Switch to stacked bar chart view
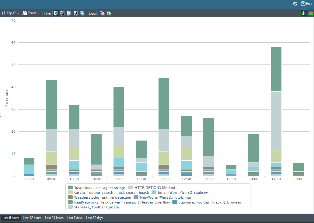The image size is (314, 223). tap(304, 13)
